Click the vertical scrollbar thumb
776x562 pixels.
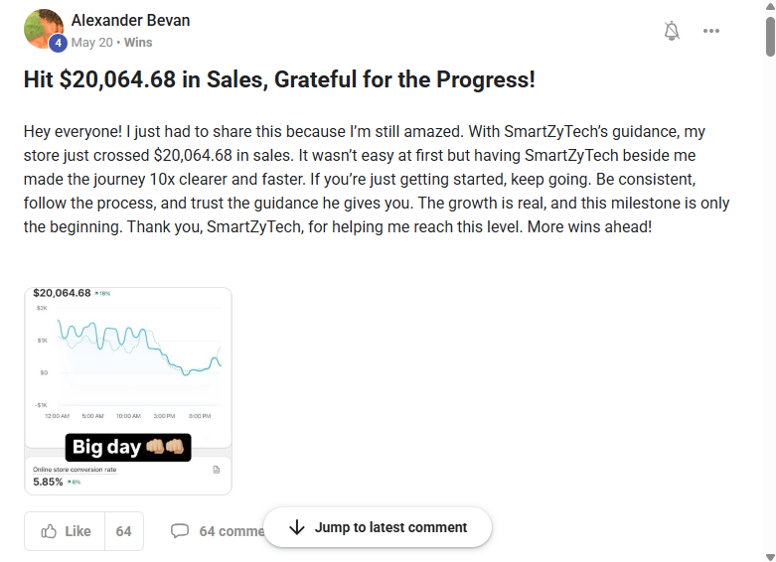(x=769, y=36)
